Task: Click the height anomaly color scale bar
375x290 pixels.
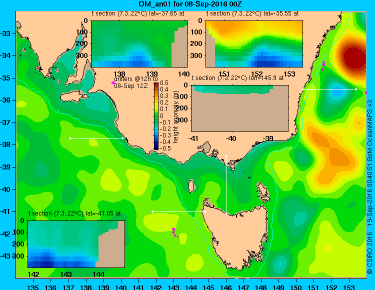Action: [x=156, y=116]
